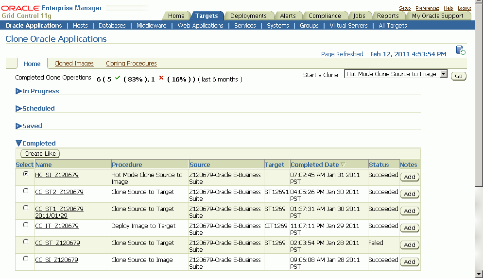Add a note for failed CC_ST_Z120679
The height and width of the screenshot is (278, 483).
pyautogui.click(x=410, y=245)
